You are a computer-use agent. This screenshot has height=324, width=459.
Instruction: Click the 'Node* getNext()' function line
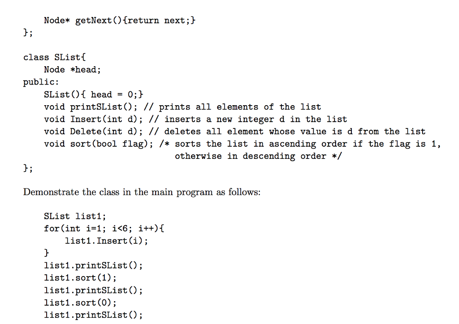tap(119, 21)
